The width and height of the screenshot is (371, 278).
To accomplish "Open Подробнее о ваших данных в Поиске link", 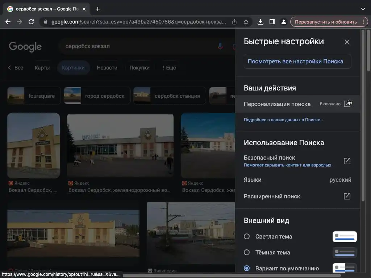I will (283, 120).
